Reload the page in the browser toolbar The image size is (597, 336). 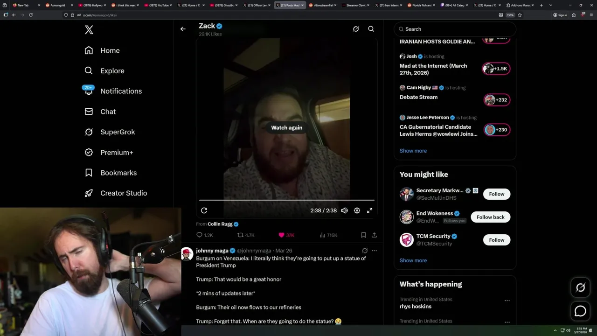[x=31, y=15]
